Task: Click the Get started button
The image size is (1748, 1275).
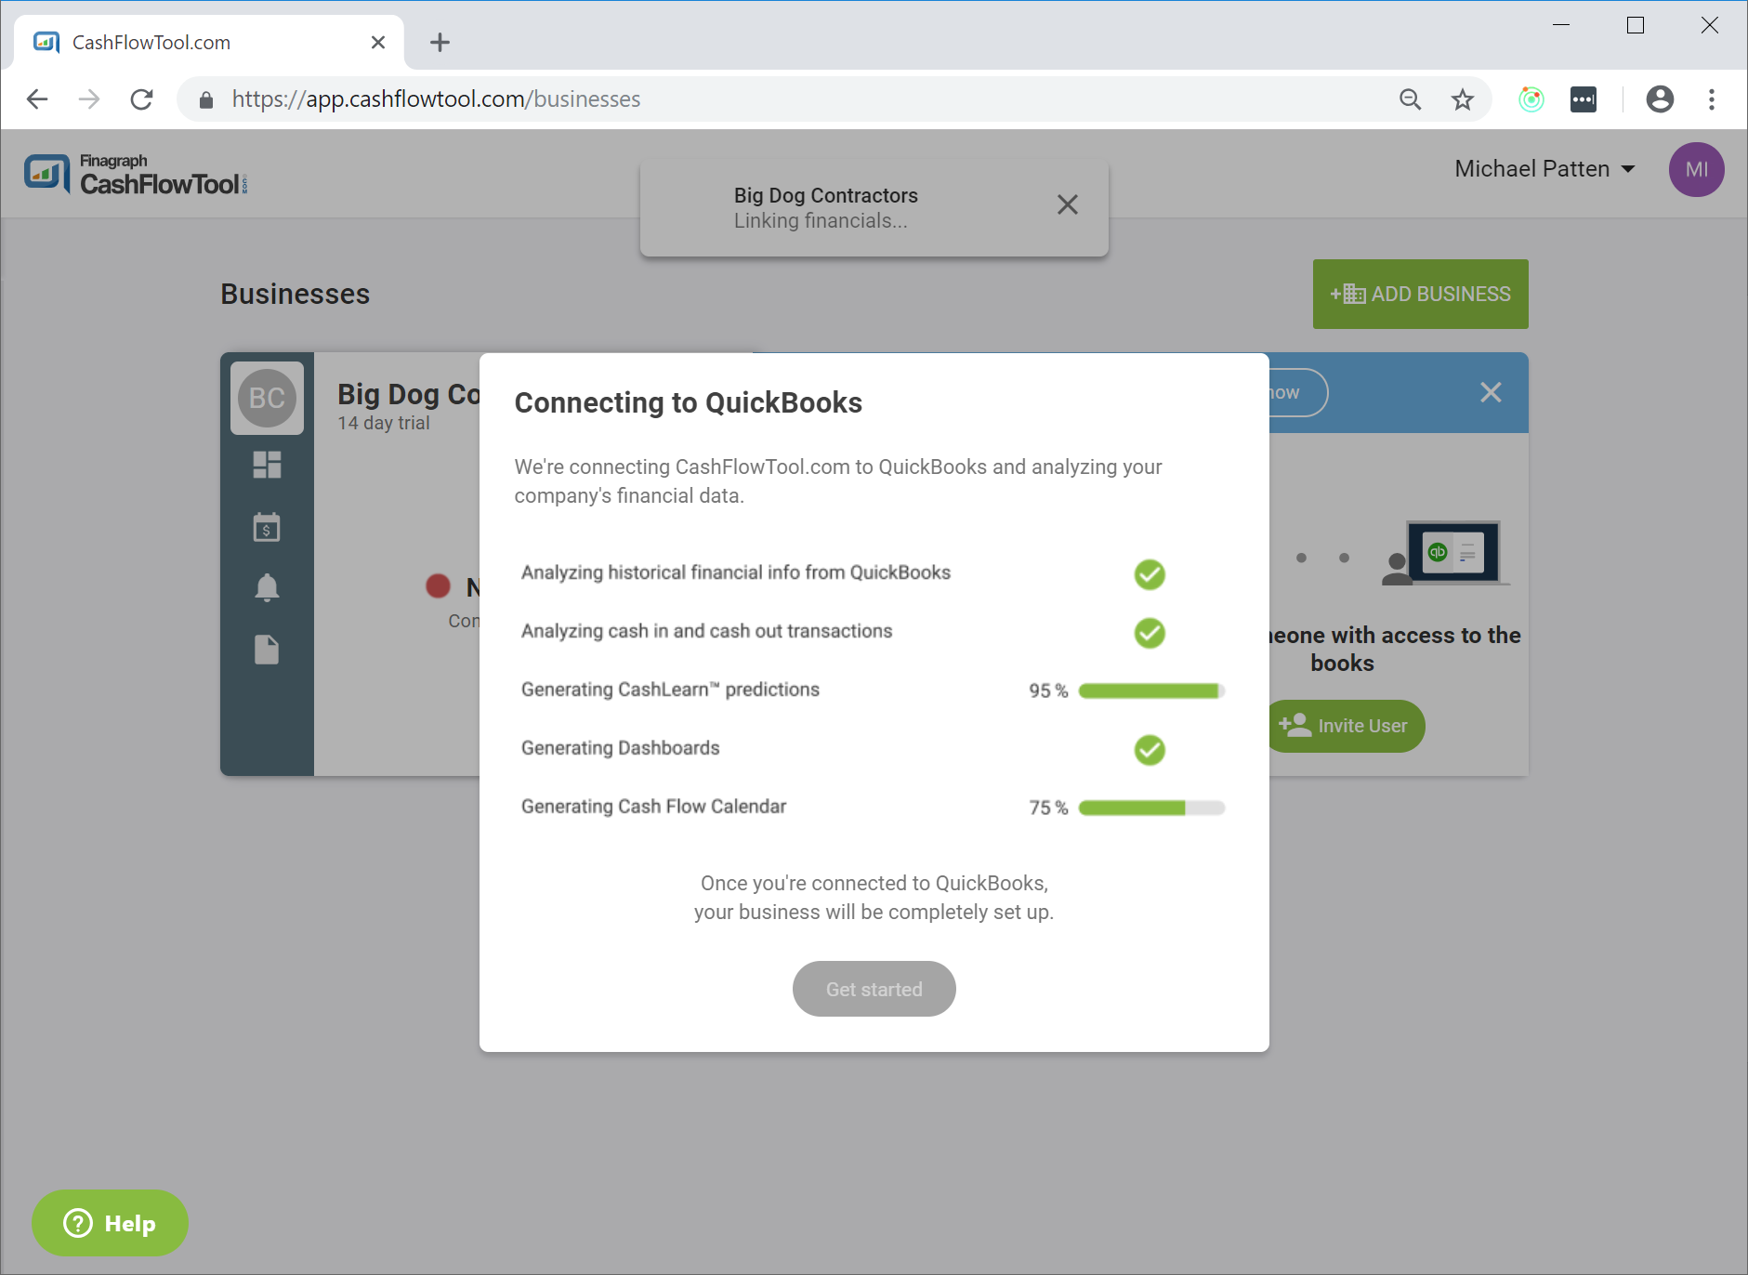Action: (874, 989)
